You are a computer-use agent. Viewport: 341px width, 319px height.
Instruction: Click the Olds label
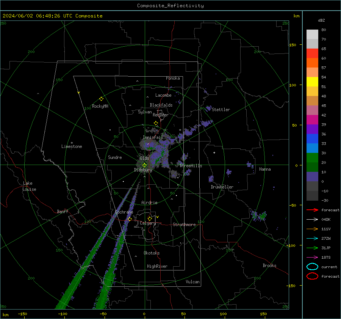[144, 158]
